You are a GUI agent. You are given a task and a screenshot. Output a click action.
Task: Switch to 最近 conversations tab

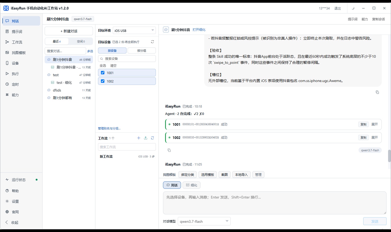pyautogui.click(x=57, y=41)
